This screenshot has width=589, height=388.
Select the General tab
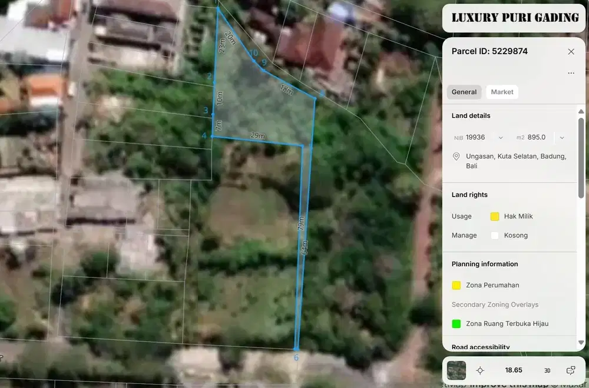point(464,92)
